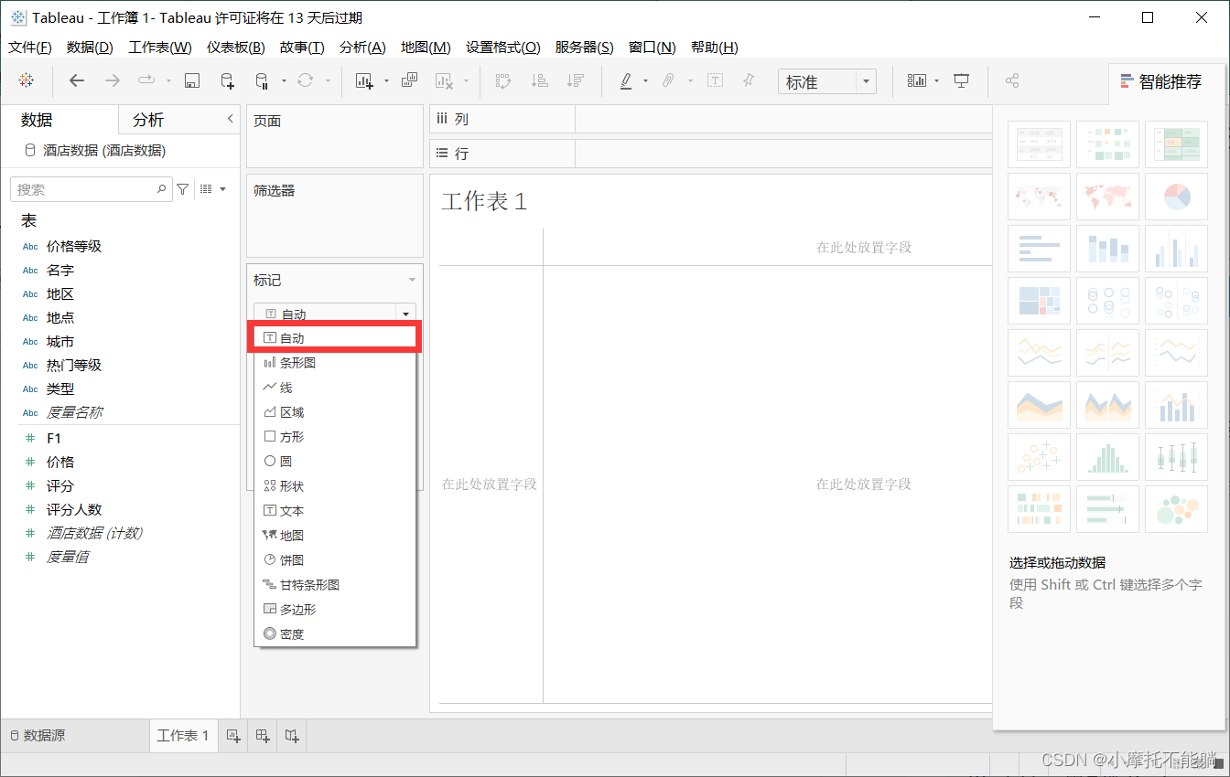Expand the show/hide cards dropdown arrow
The image size is (1230, 777).
tap(937, 81)
